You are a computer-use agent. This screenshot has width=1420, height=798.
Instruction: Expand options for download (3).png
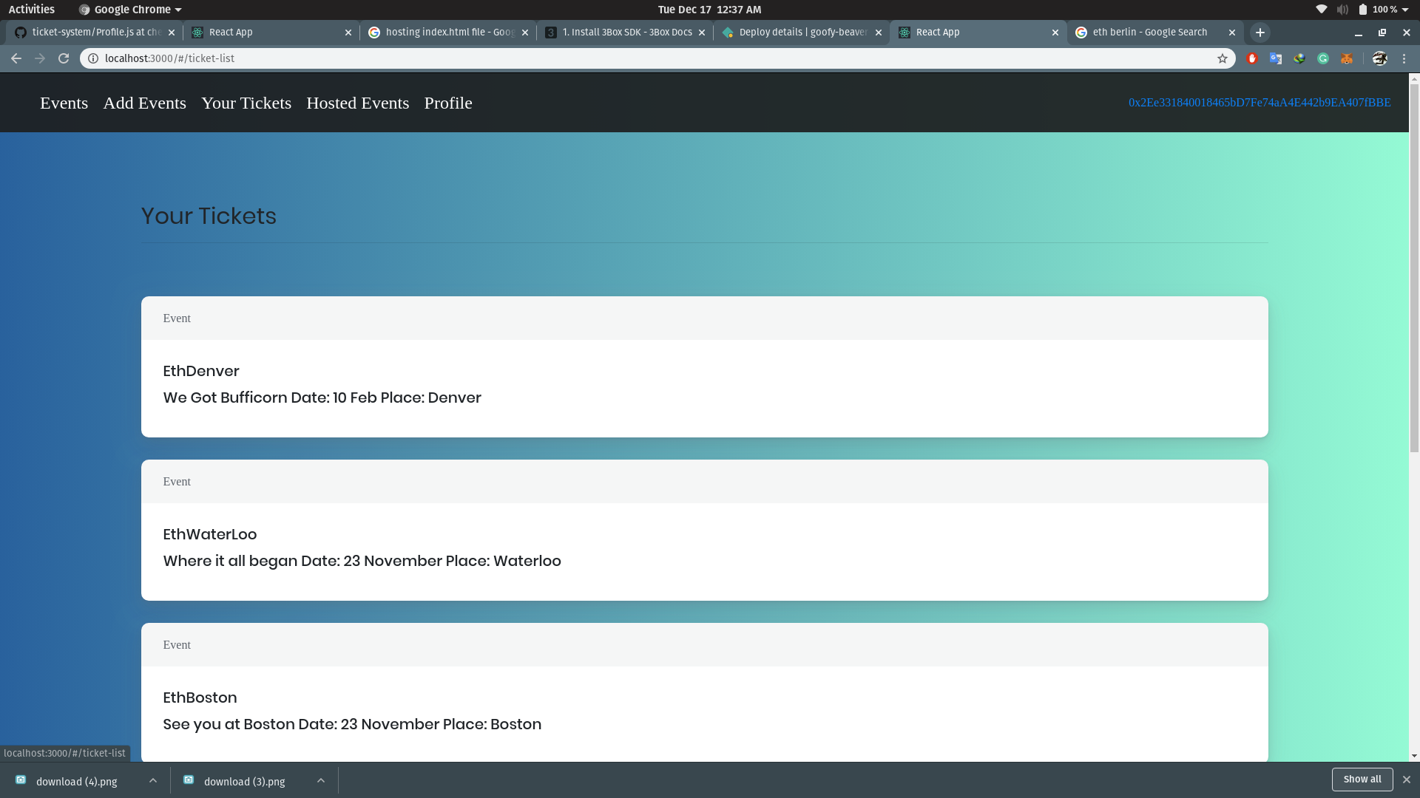pyautogui.click(x=321, y=780)
